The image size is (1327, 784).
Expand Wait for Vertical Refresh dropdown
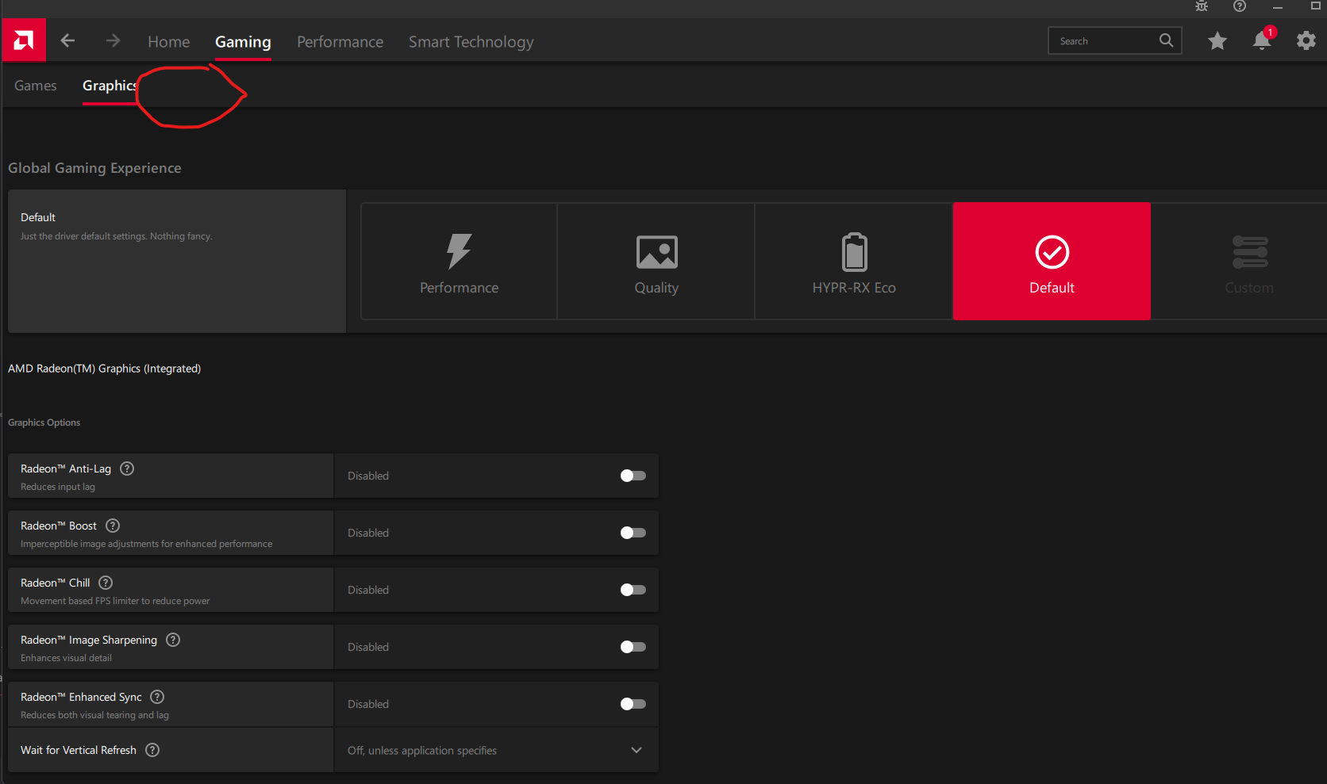point(496,750)
